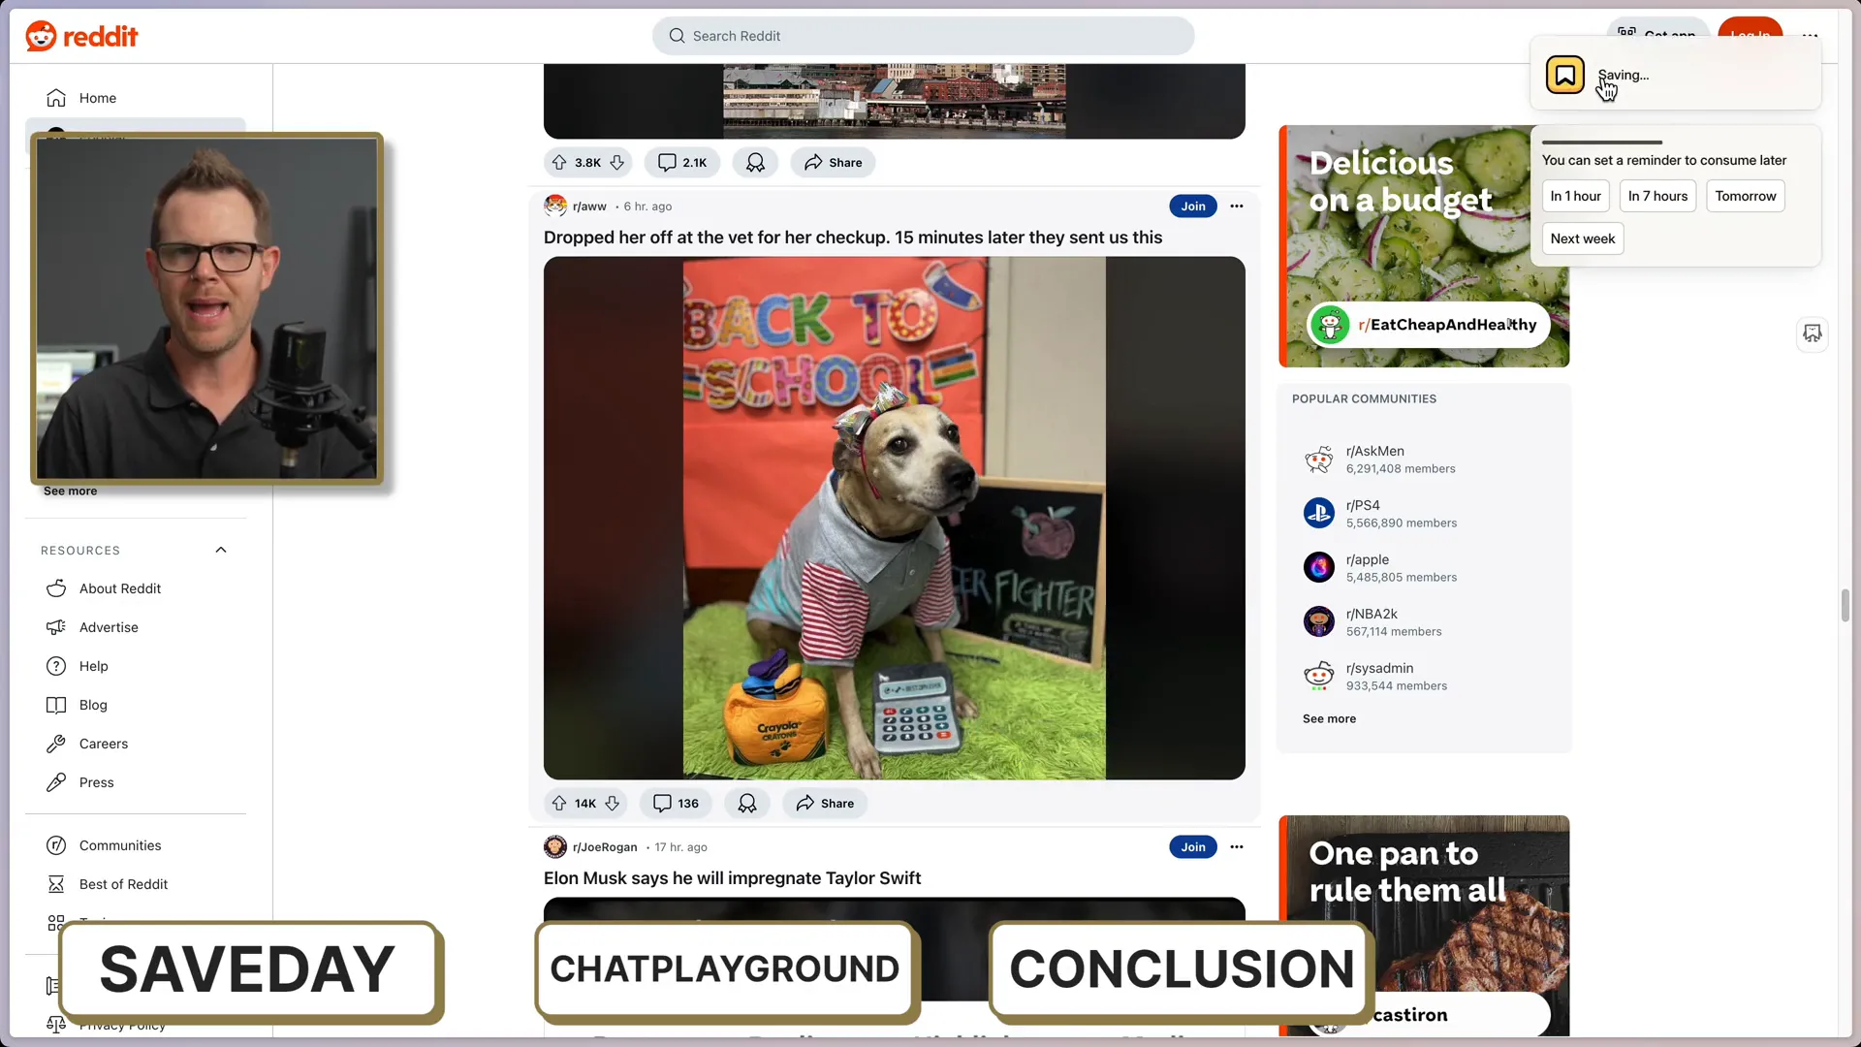
Task: Open r/JoeRogan community link
Action: [605, 847]
